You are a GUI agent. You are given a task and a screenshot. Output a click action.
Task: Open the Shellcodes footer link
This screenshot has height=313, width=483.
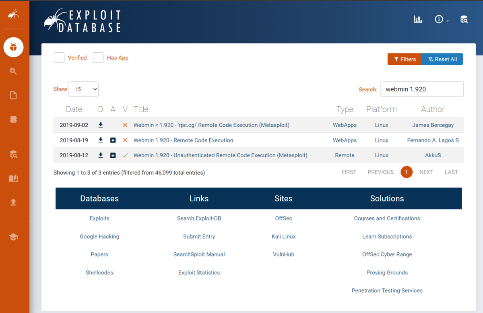[99, 273]
